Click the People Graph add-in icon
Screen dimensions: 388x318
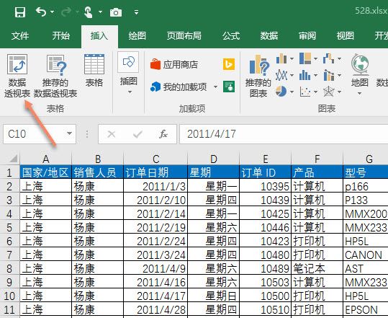coord(229,87)
